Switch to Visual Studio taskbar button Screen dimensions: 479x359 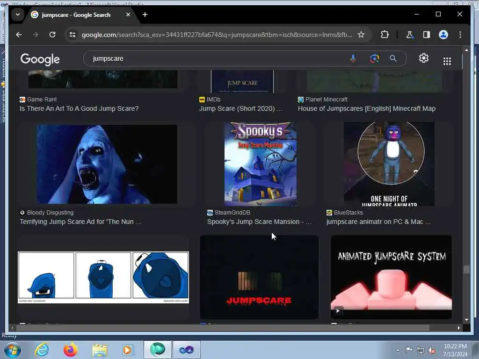(187, 350)
